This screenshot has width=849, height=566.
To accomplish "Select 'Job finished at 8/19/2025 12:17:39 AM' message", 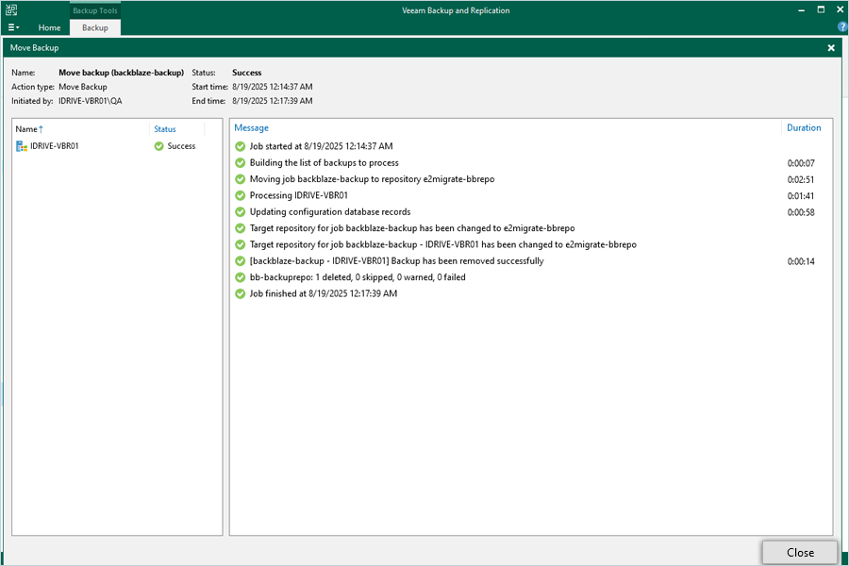I will pos(324,293).
